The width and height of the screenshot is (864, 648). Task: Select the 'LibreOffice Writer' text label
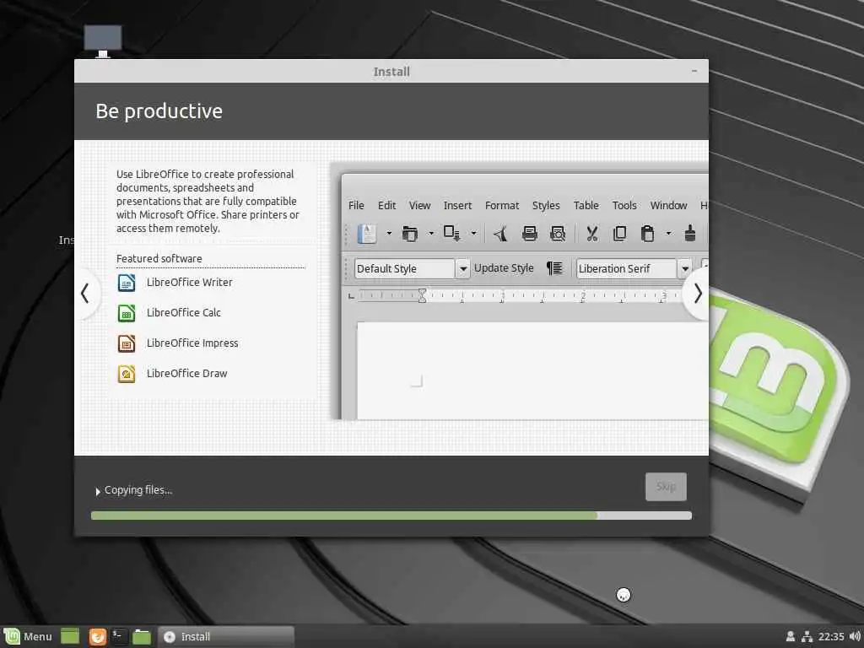click(190, 282)
